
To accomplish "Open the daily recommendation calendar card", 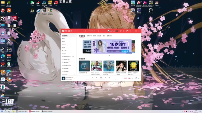I will tap(84, 66).
